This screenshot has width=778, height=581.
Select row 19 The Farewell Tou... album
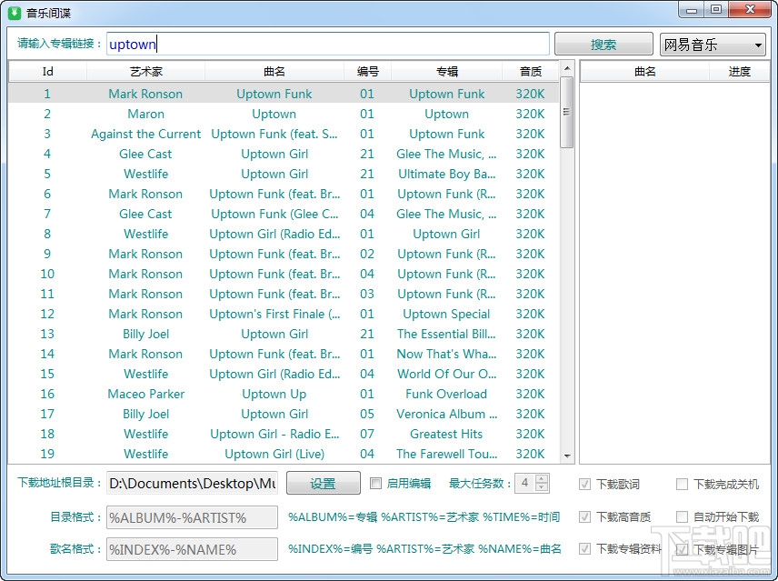click(446, 454)
